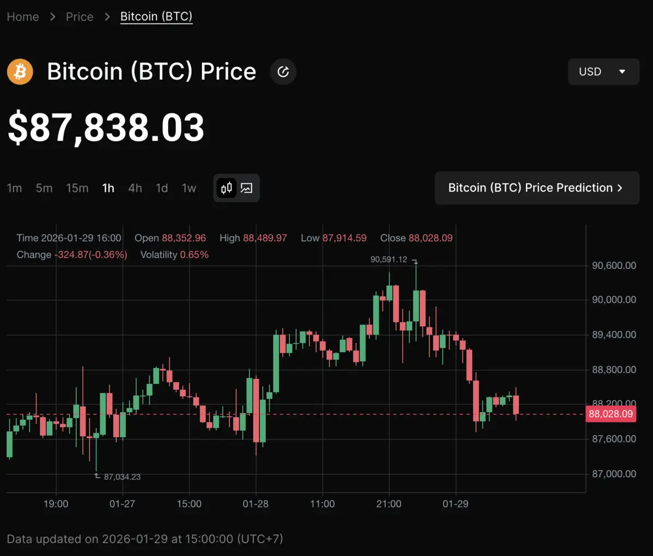Select the candlestick chart view icon

(x=226, y=188)
